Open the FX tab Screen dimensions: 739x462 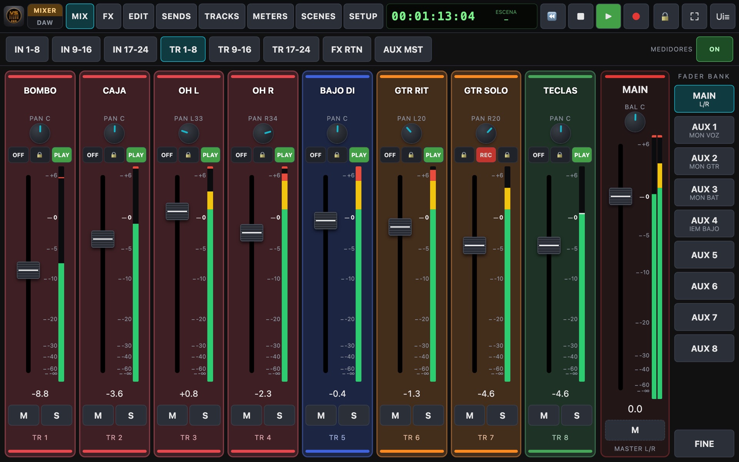108,16
